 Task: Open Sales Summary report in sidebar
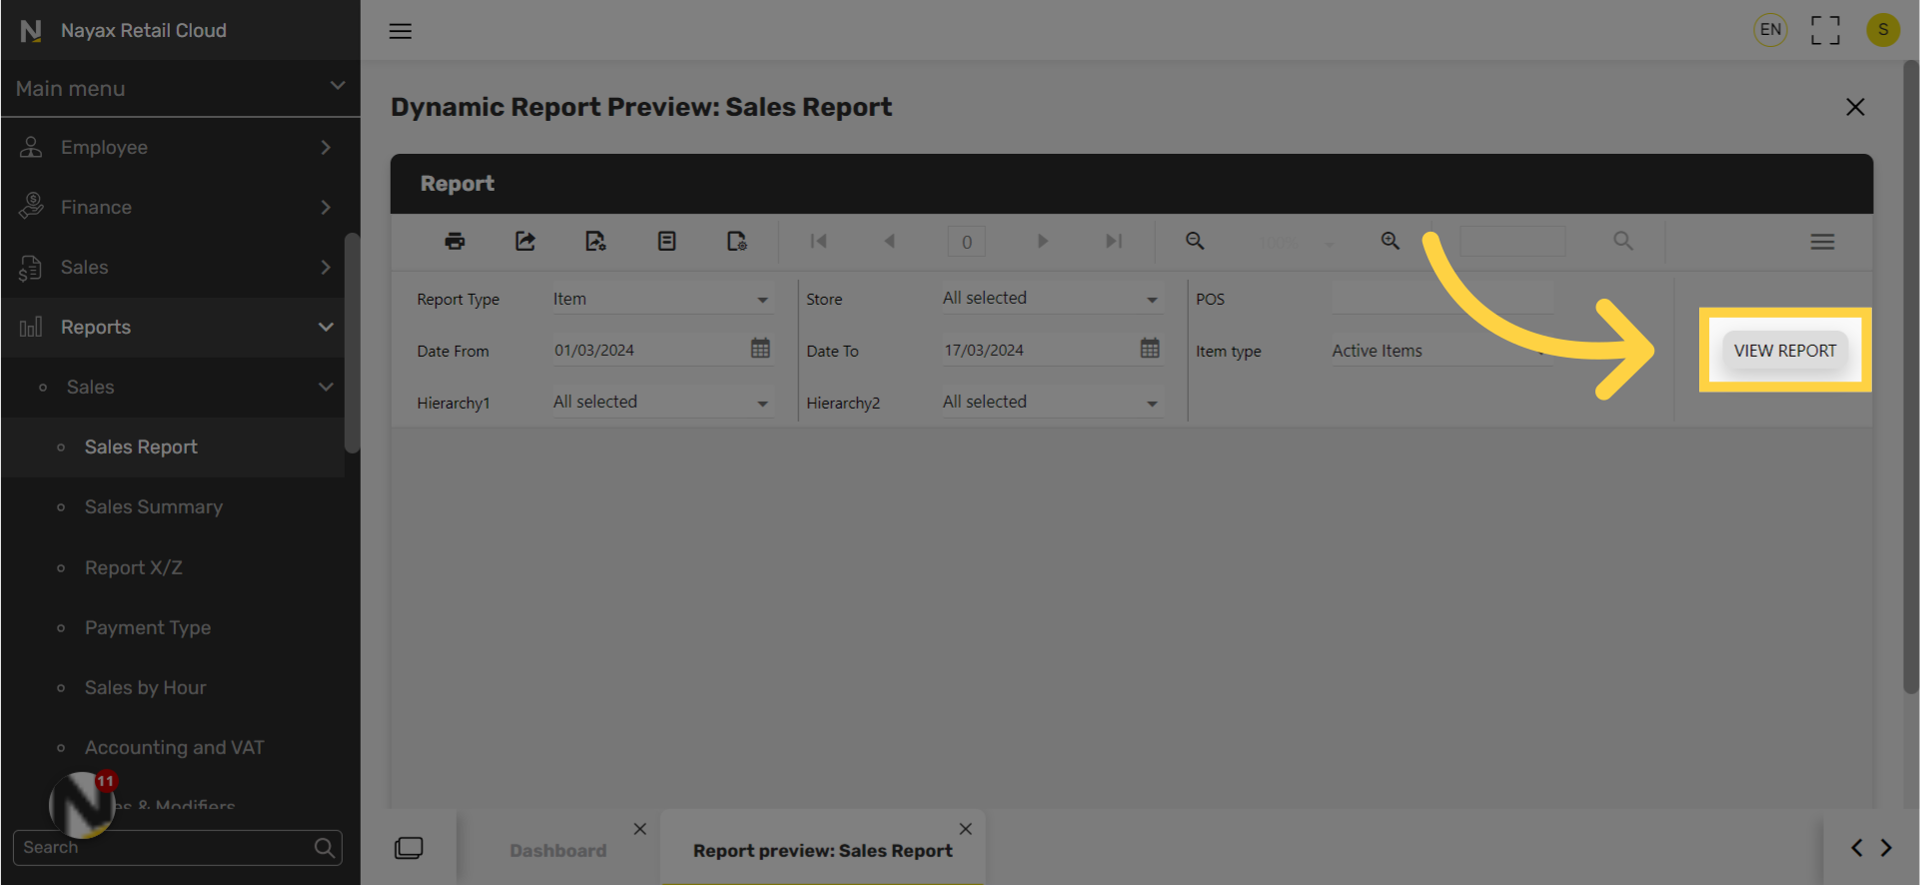154,507
